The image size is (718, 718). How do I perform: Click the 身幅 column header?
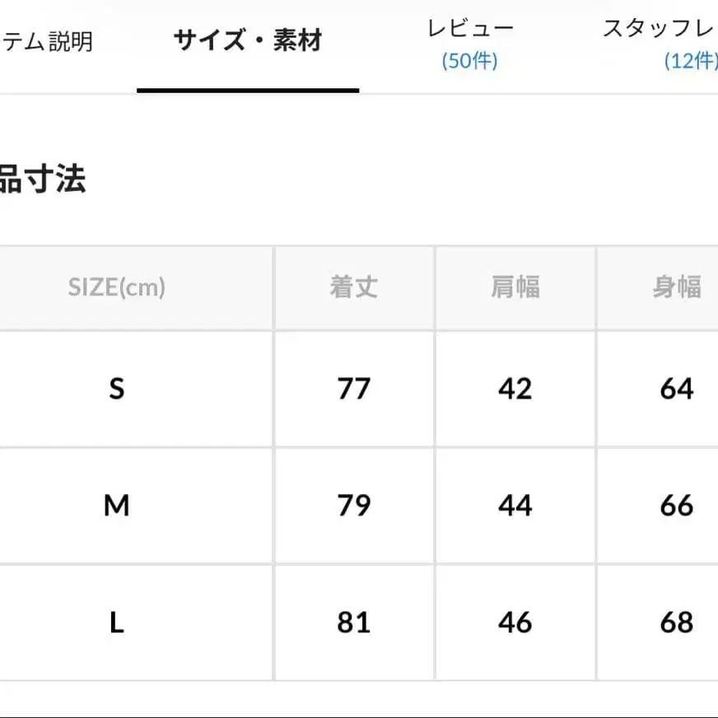(x=677, y=287)
